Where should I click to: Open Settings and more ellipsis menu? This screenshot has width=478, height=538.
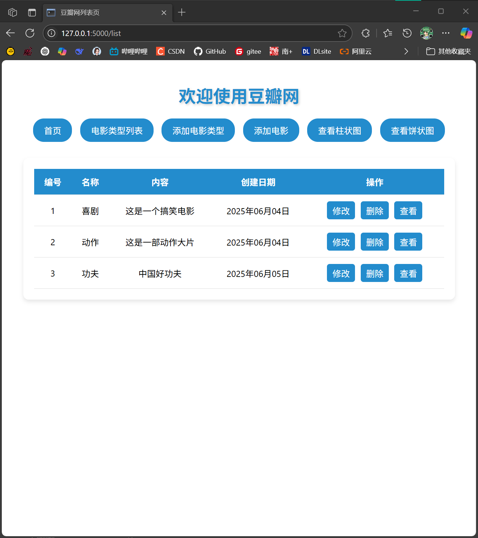pos(446,33)
